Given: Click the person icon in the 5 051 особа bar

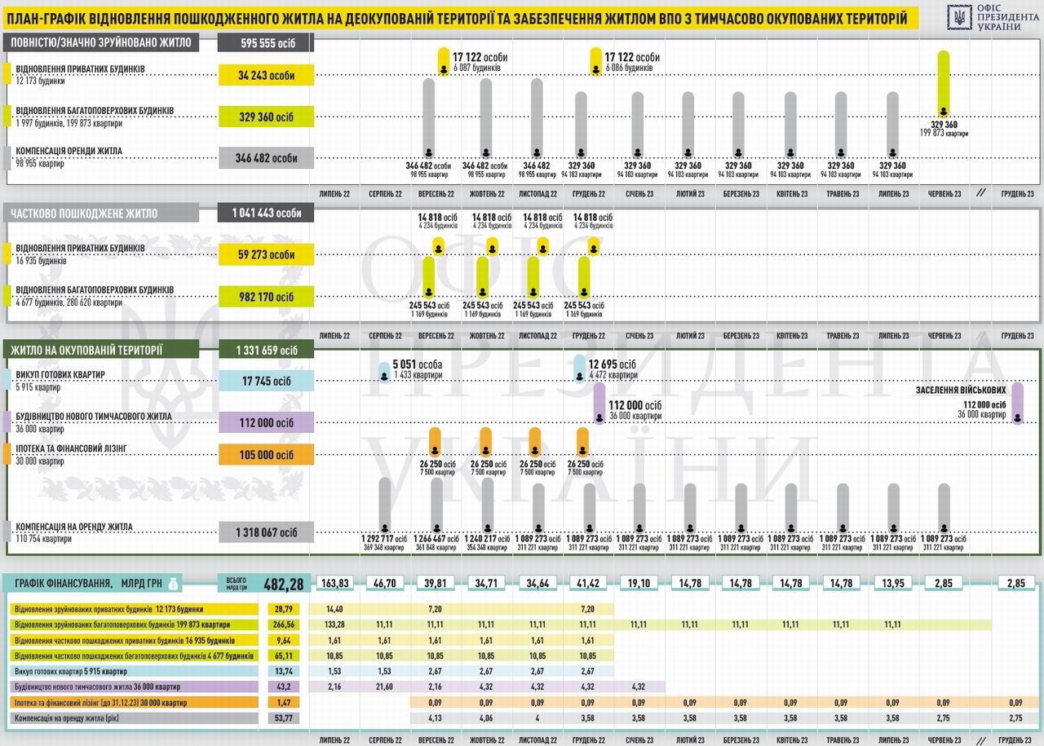Looking at the screenshot, I should [x=384, y=376].
